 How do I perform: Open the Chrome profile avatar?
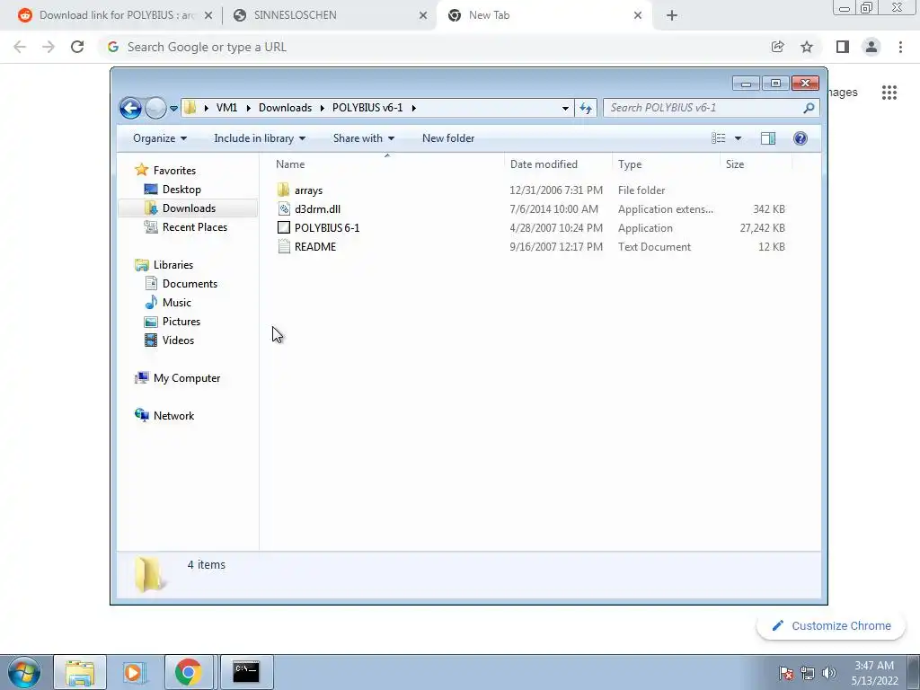coord(871,47)
